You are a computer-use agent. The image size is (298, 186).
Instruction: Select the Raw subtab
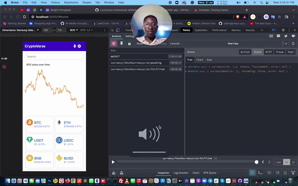coord(210,60)
